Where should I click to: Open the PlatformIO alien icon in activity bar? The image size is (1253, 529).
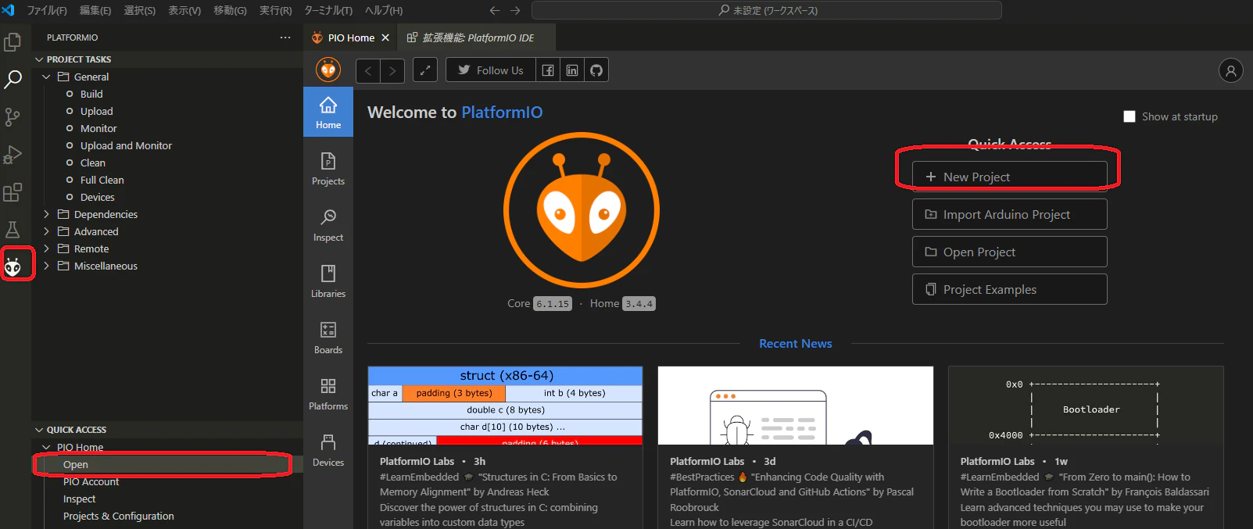coord(13,266)
